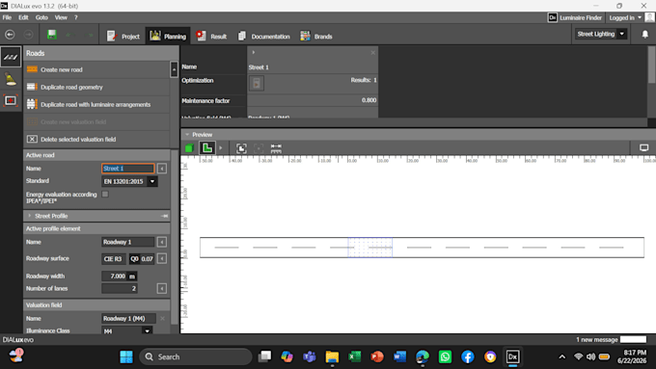Viewport: 656px width, 369px height.
Task: Switch to Planning mode tab
Action: tap(168, 37)
